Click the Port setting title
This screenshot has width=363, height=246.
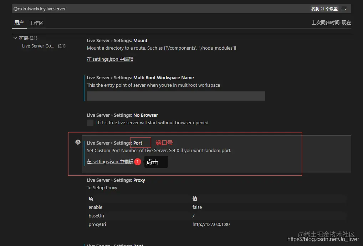coord(114,143)
